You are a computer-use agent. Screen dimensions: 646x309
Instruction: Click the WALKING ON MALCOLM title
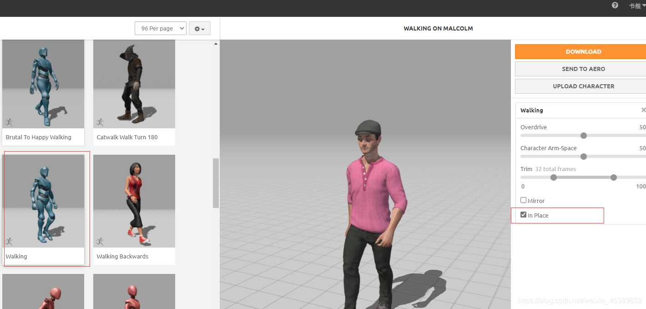(438, 28)
